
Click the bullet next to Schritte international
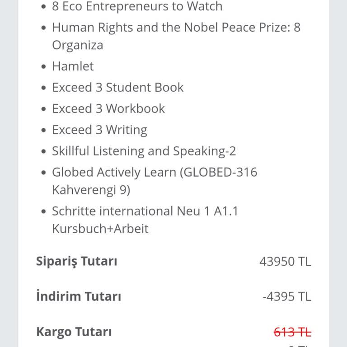(x=43, y=212)
